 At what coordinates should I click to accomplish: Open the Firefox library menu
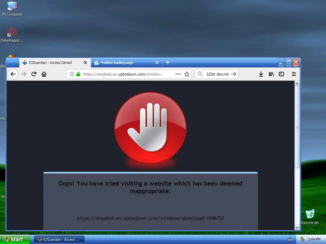tap(271, 74)
